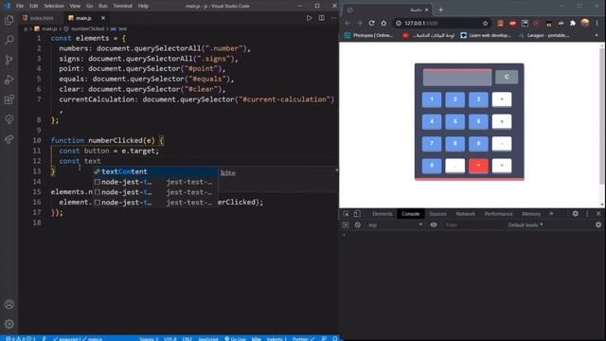
Task: Open the Photopea bookmark
Action: [368, 35]
